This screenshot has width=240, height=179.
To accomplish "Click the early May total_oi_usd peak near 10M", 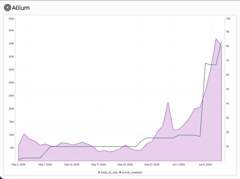I will (24, 134).
